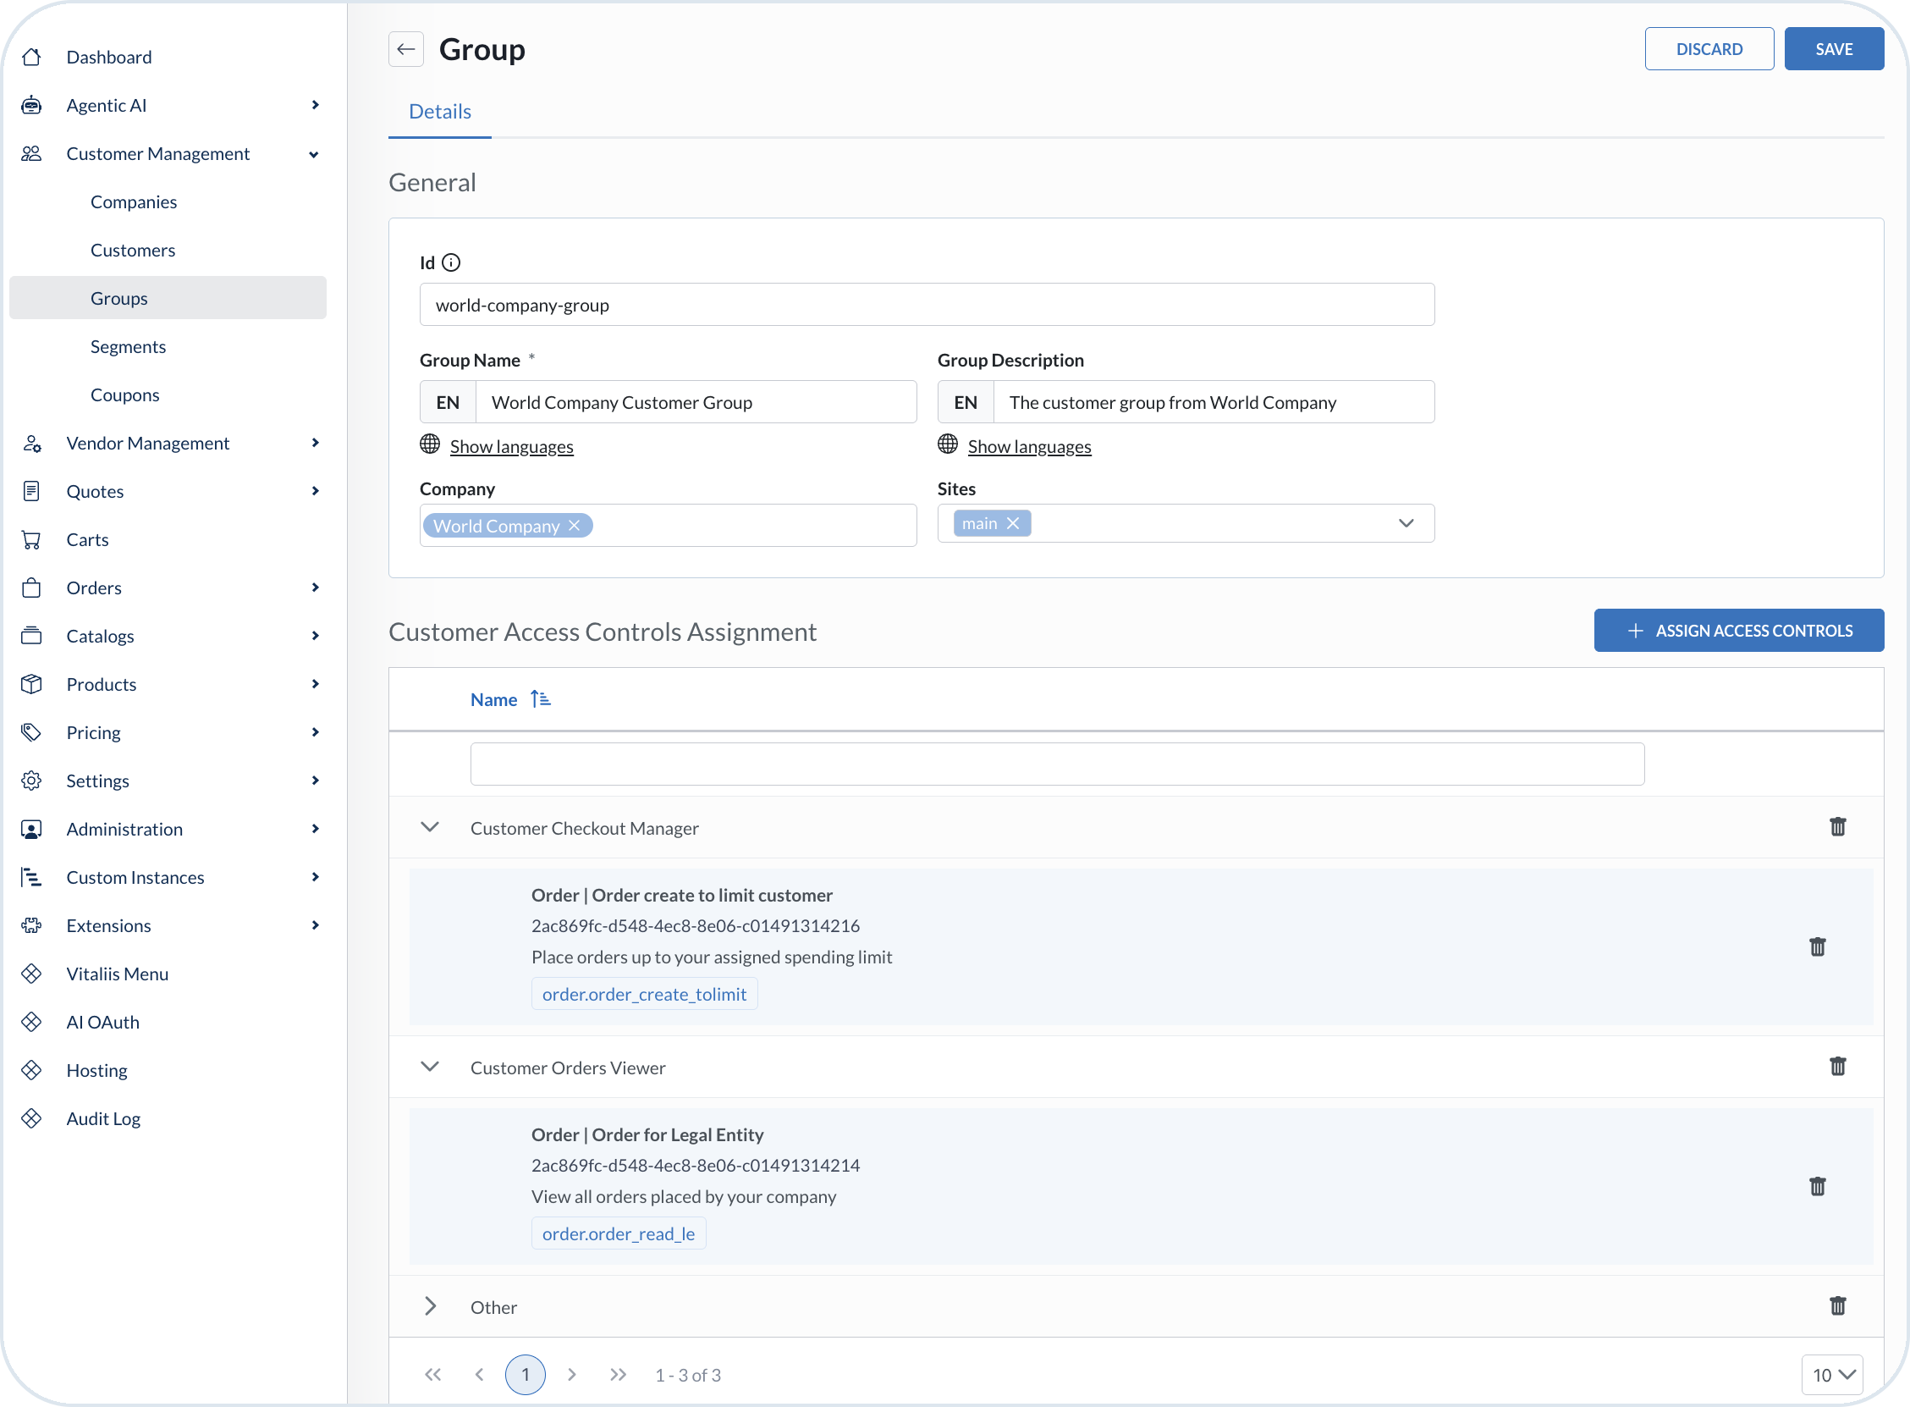Image resolution: width=1910 pixels, height=1407 pixels.
Task: Switch to the Details tab
Action: coord(440,112)
